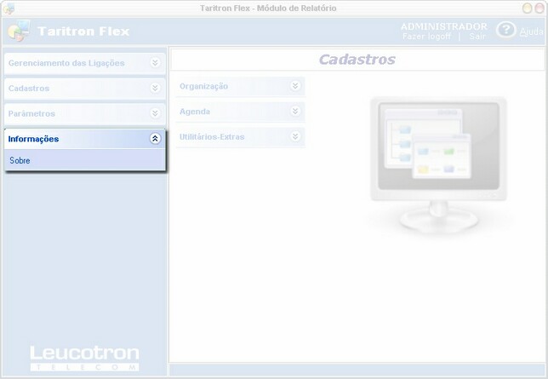
Task: Click the Cadastros page title
Action: [357, 60]
